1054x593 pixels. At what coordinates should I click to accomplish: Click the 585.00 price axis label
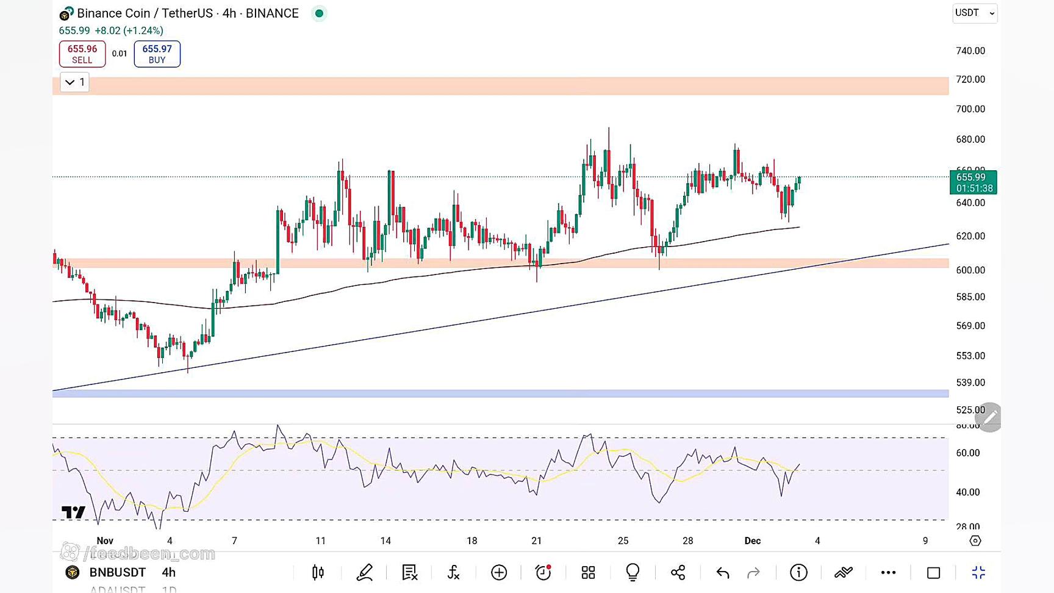(x=970, y=297)
